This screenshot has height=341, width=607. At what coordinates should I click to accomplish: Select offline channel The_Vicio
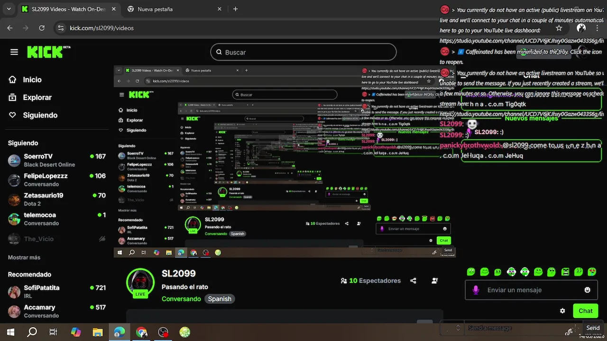(x=57, y=239)
